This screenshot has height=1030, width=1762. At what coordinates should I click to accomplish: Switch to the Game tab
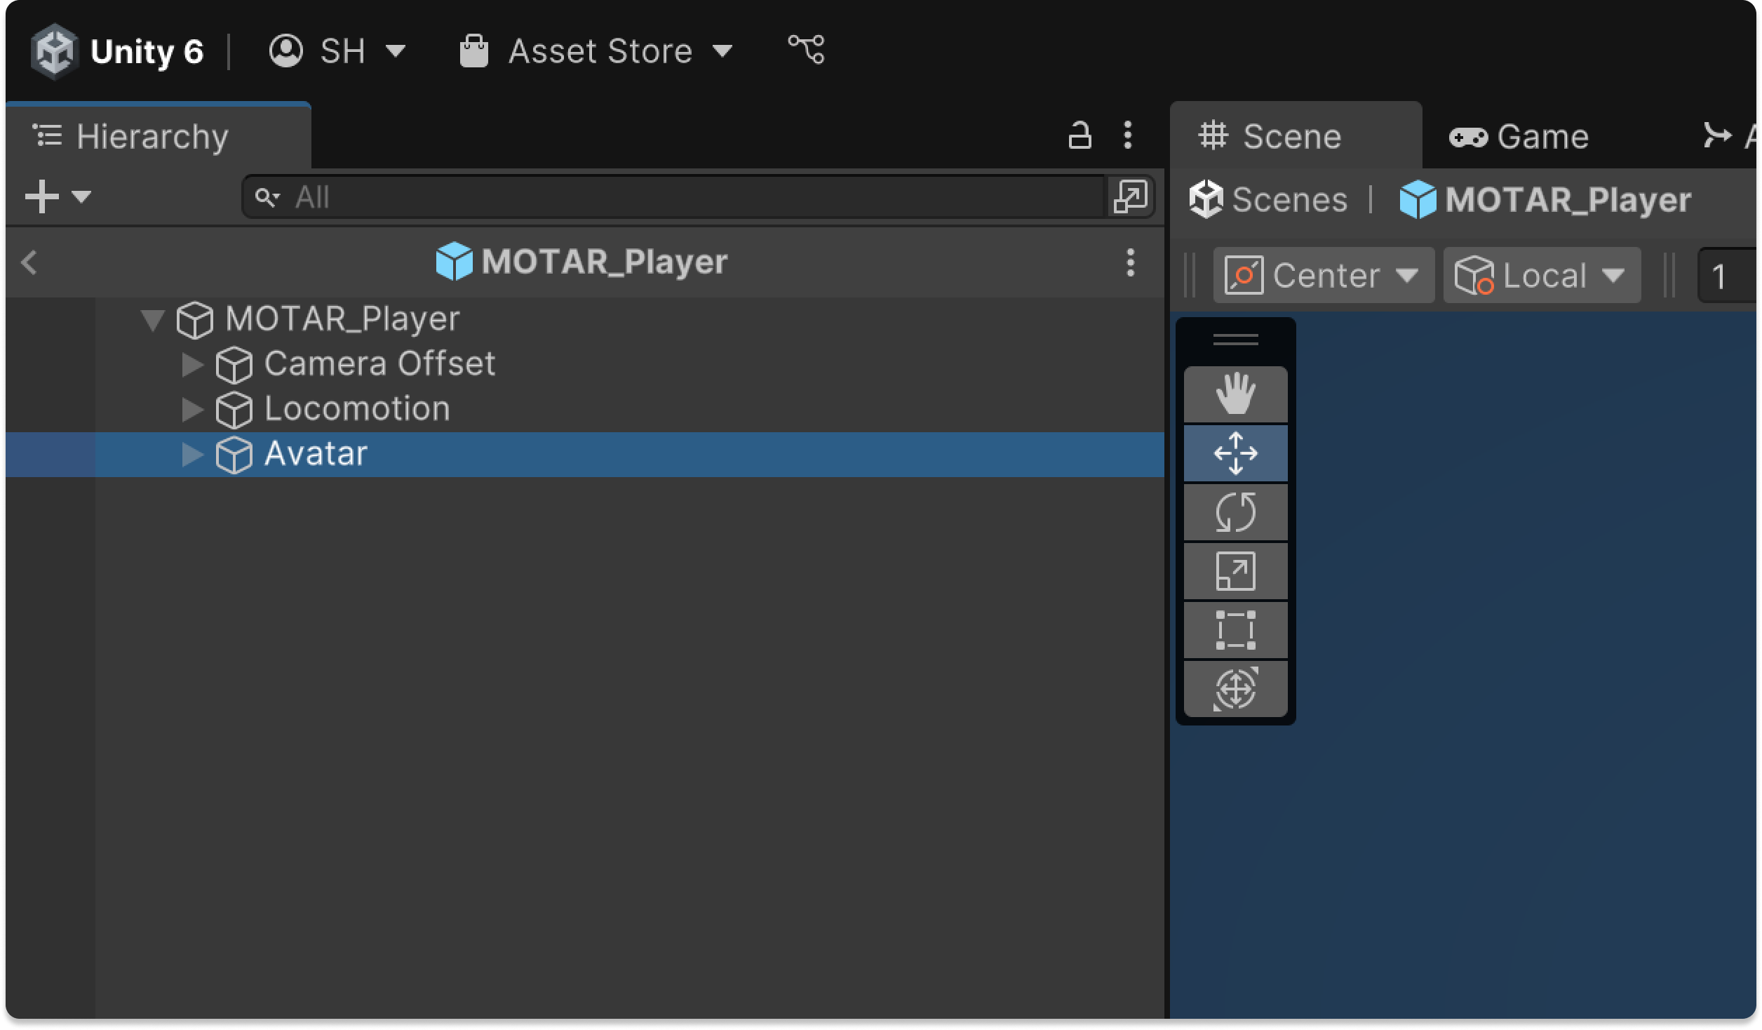click(1519, 137)
